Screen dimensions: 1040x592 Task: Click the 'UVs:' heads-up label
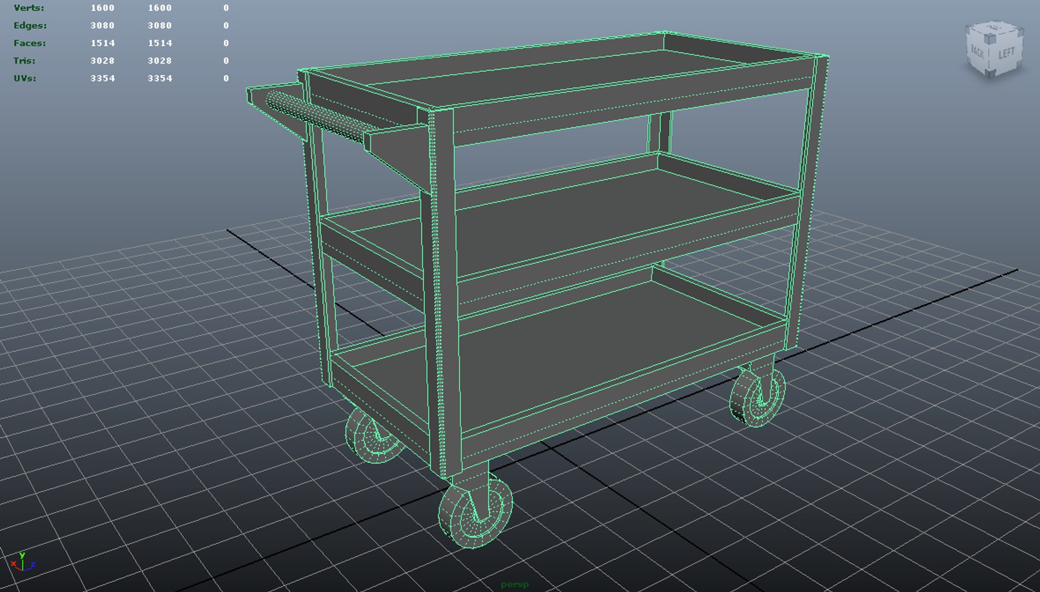pos(25,78)
